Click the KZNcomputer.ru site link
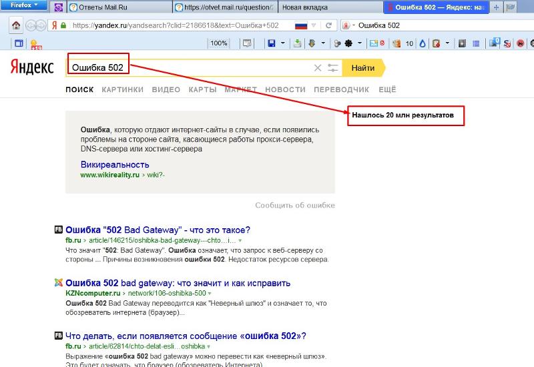This screenshot has width=534, height=367. point(93,294)
